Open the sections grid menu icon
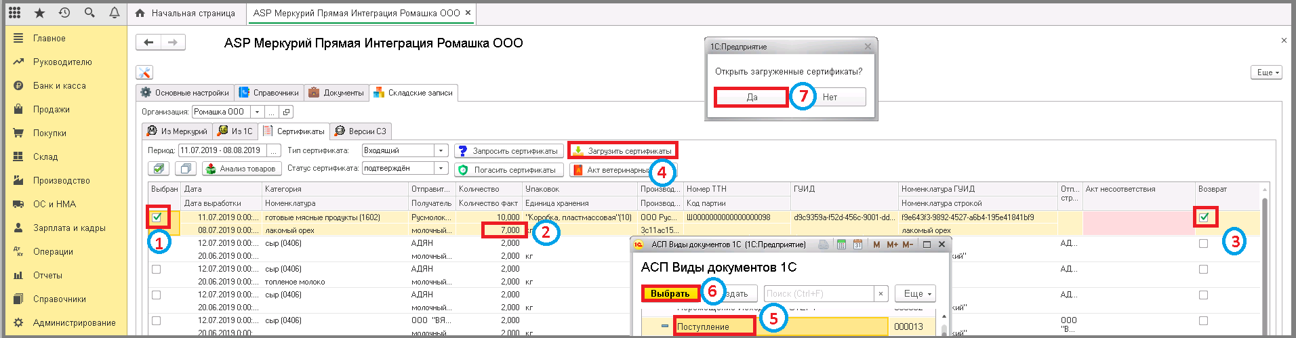The image size is (1296, 338). click(14, 13)
